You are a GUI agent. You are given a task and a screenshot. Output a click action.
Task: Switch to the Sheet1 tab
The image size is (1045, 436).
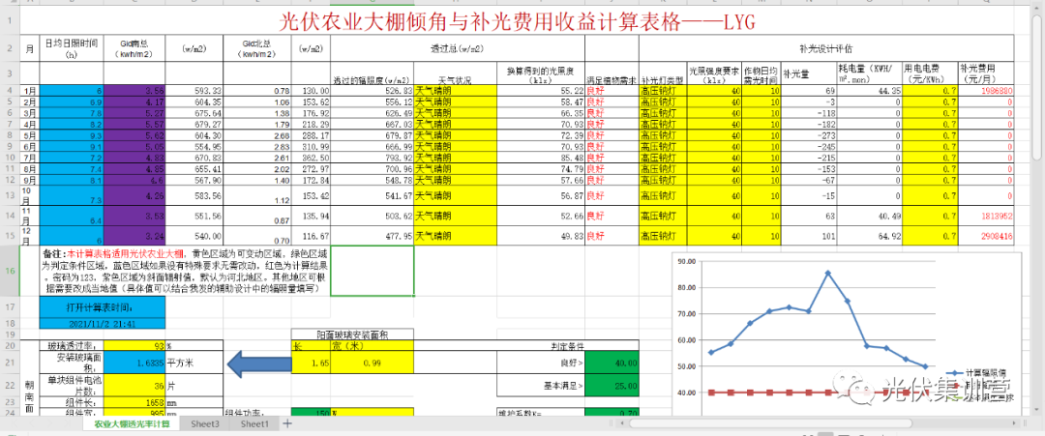pos(255,423)
